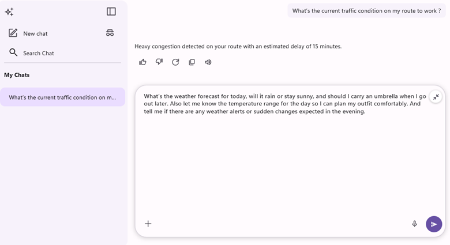Copy the response text
The image size is (450, 245).
pos(192,62)
